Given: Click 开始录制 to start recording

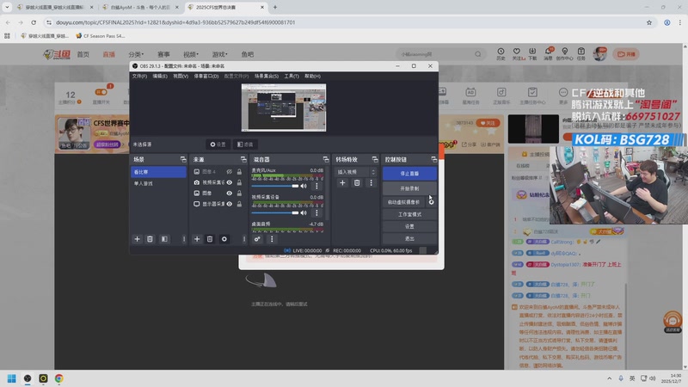Looking at the screenshot, I should coord(409,188).
